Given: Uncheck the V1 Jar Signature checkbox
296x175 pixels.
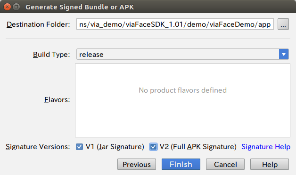Looking at the screenshot, I should tap(79, 147).
